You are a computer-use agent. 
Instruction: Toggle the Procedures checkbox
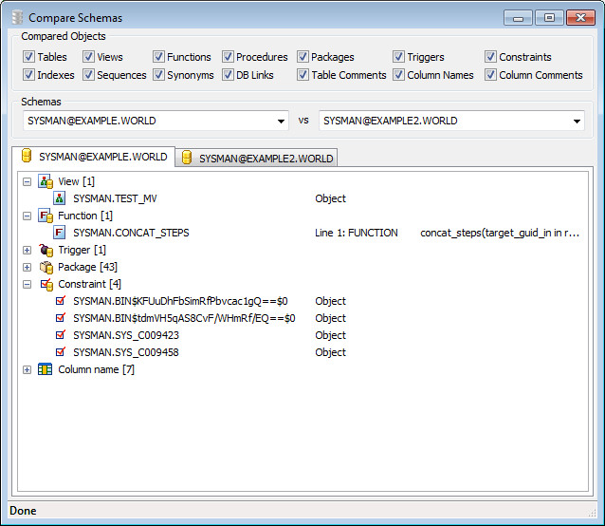[x=228, y=56]
